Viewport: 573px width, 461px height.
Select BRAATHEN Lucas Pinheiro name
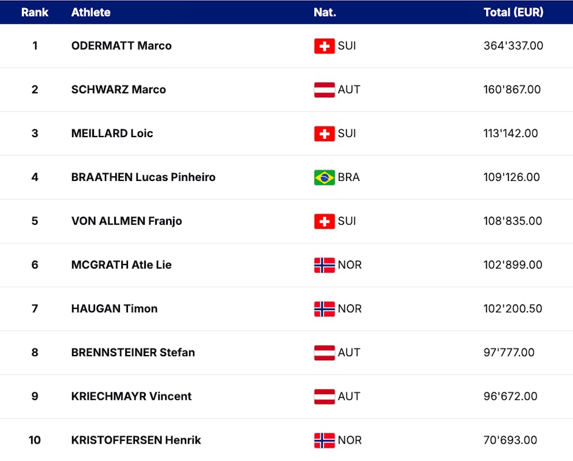point(143,177)
